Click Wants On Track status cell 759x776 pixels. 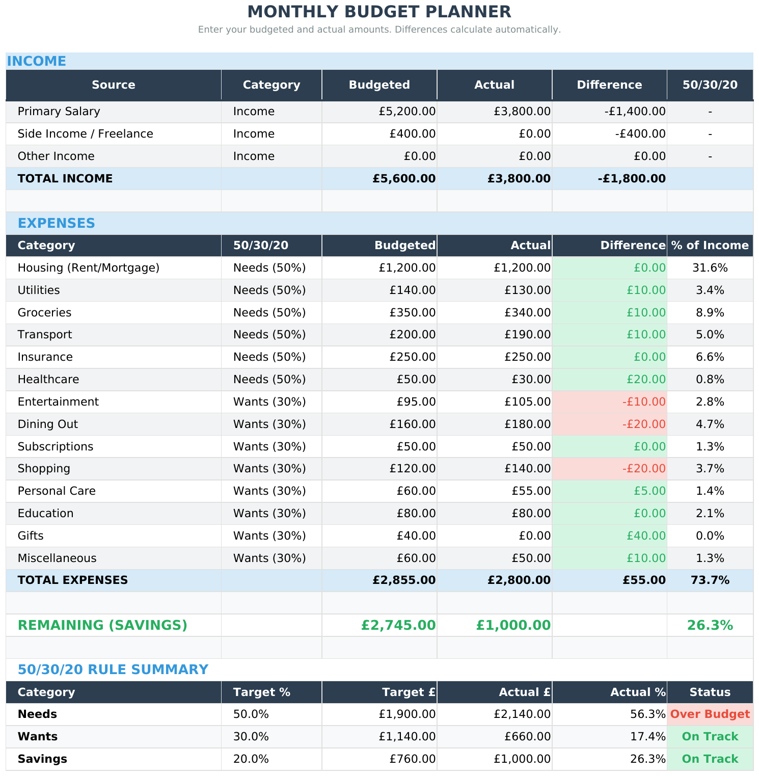click(x=710, y=737)
